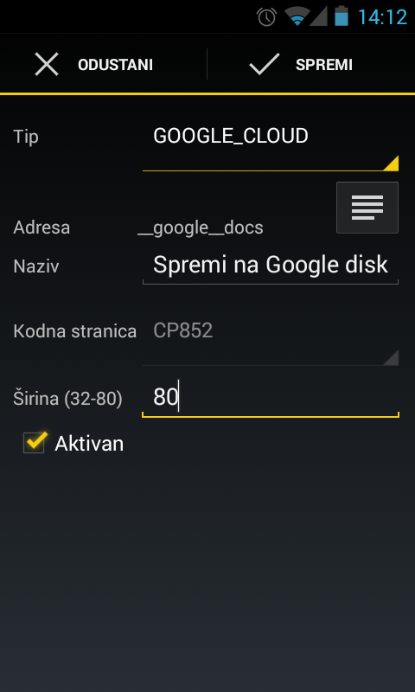Tap the checkmark save icon
Image resolution: width=415 pixels, height=692 pixels.
[x=265, y=64]
